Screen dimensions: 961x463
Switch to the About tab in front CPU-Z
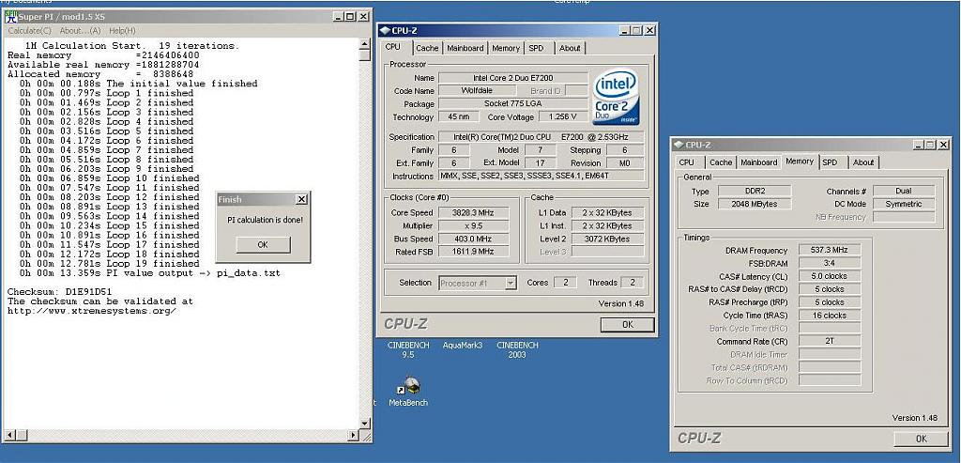click(570, 48)
